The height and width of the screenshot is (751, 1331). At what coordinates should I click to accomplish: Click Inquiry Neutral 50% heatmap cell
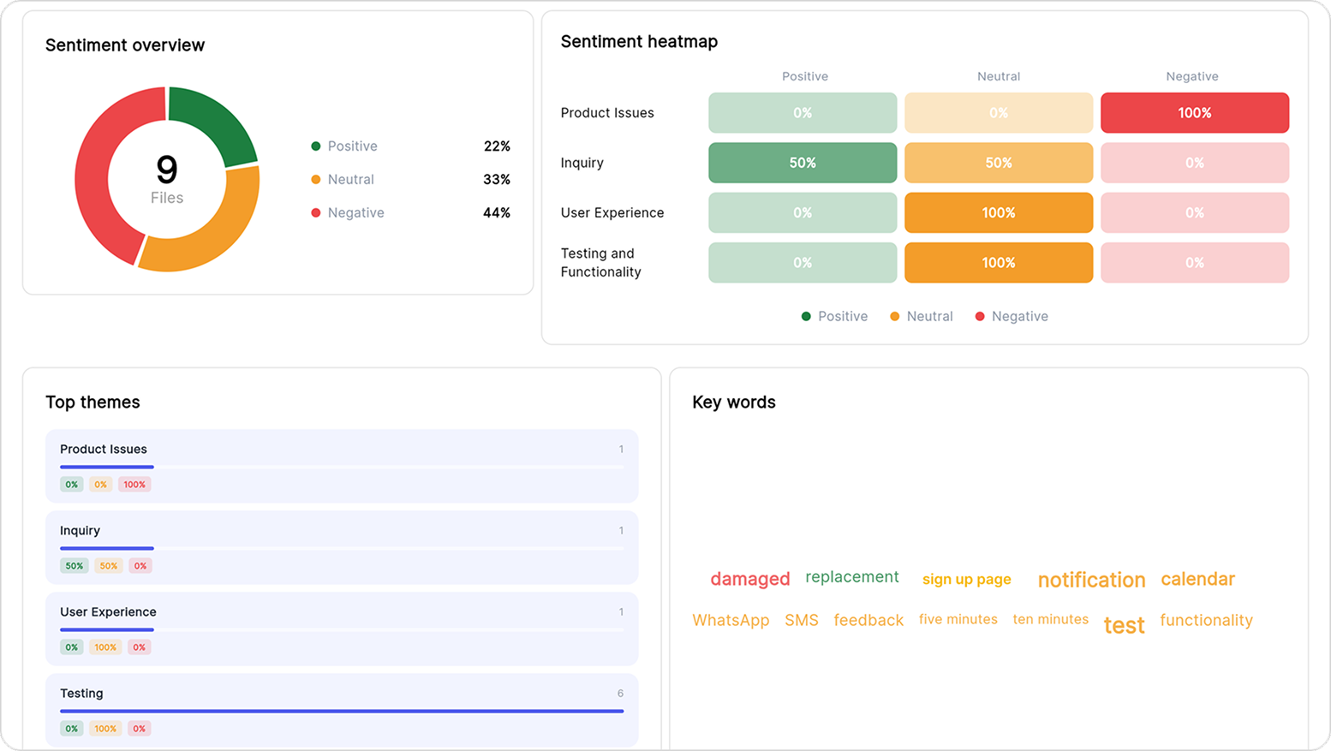pyautogui.click(x=998, y=163)
